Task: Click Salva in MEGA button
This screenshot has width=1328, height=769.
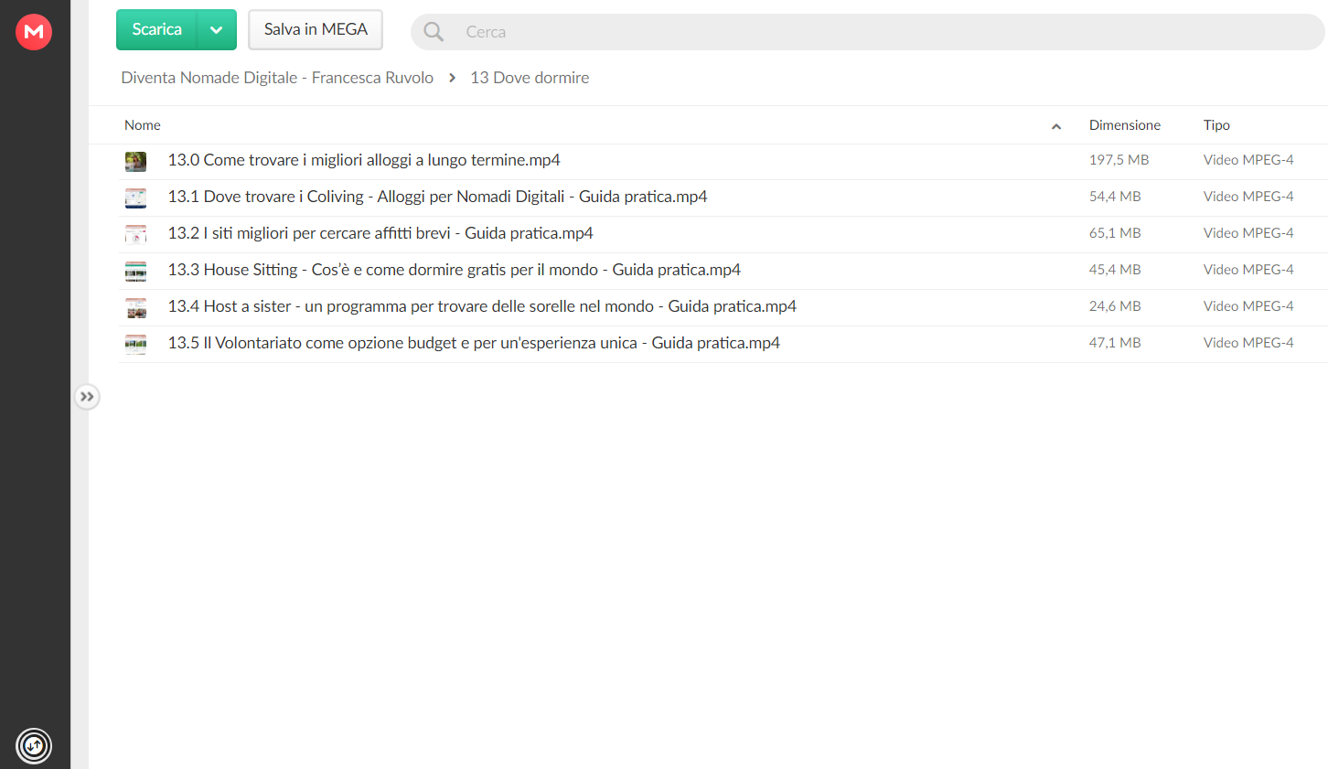Action: [316, 29]
